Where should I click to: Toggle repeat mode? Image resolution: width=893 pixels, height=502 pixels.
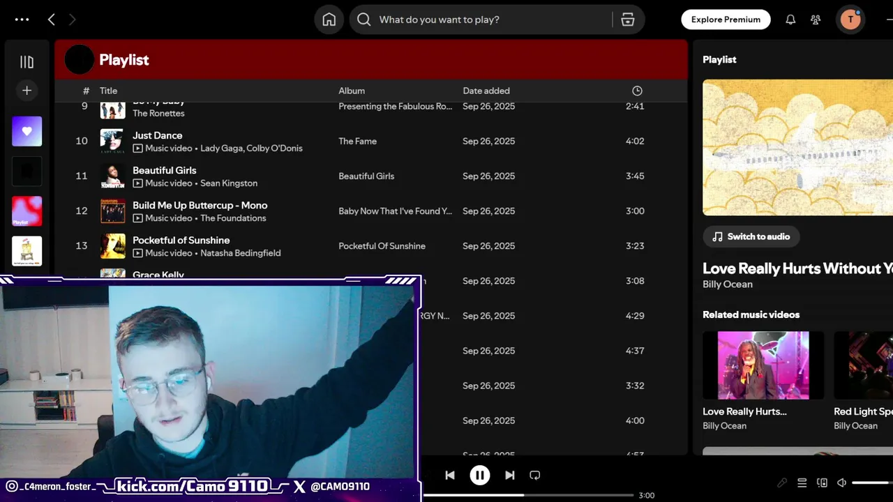pyautogui.click(x=535, y=475)
